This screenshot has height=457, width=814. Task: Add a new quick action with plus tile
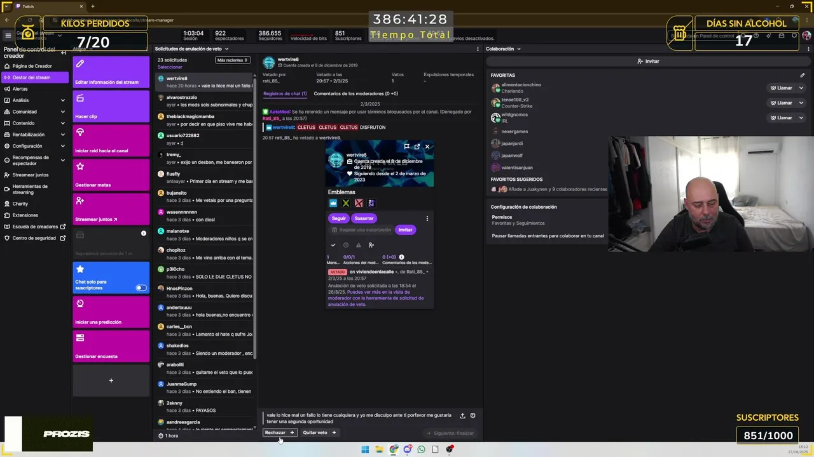coord(111,380)
